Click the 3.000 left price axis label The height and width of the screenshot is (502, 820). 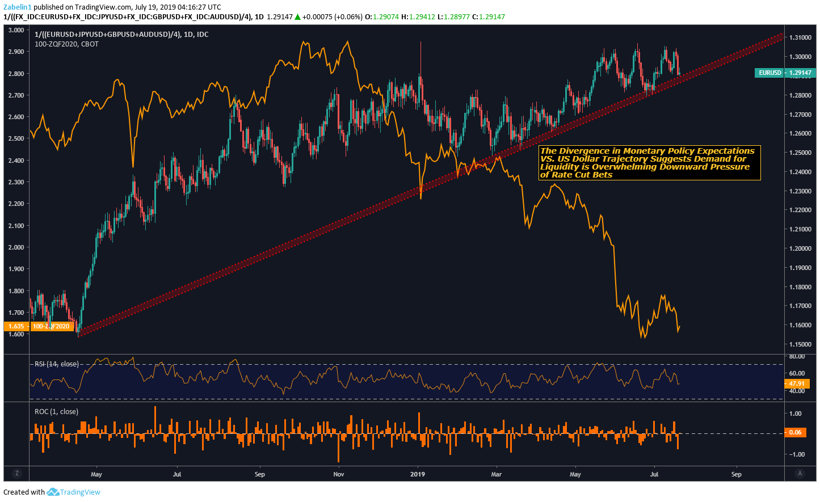pyautogui.click(x=16, y=29)
